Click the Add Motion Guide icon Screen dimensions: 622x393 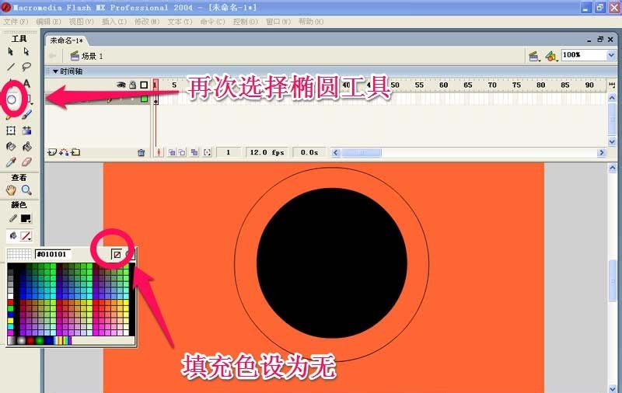(x=64, y=152)
